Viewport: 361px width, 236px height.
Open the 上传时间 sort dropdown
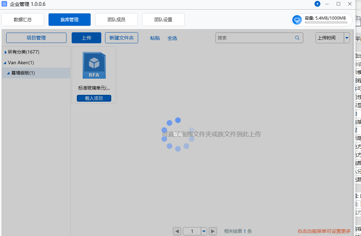pos(347,38)
